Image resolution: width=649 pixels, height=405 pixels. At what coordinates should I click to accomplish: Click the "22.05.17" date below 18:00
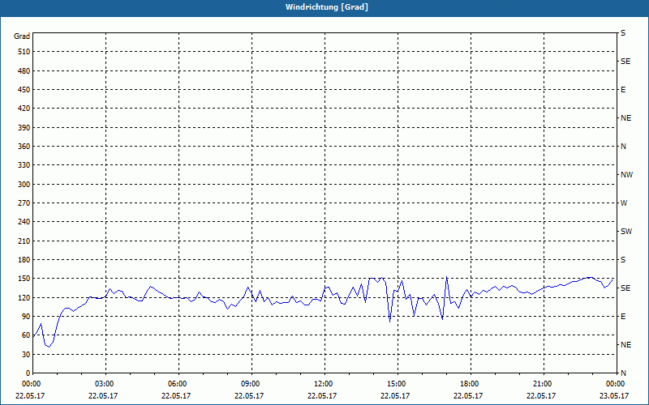[x=468, y=396]
